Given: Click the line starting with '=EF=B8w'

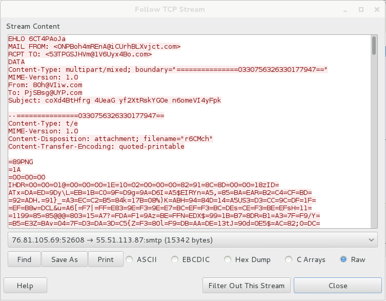Looking at the screenshot, I should [x=160, y=208].
